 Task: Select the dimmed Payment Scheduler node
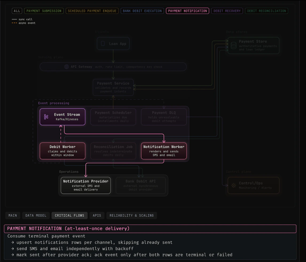113,117
